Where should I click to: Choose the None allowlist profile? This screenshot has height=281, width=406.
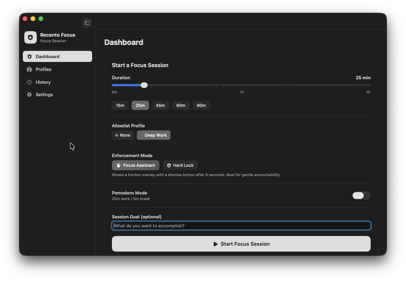(x=123, y=135)
